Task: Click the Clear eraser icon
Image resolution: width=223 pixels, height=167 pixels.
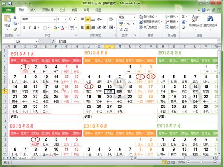Action: (x=183, y=28)
